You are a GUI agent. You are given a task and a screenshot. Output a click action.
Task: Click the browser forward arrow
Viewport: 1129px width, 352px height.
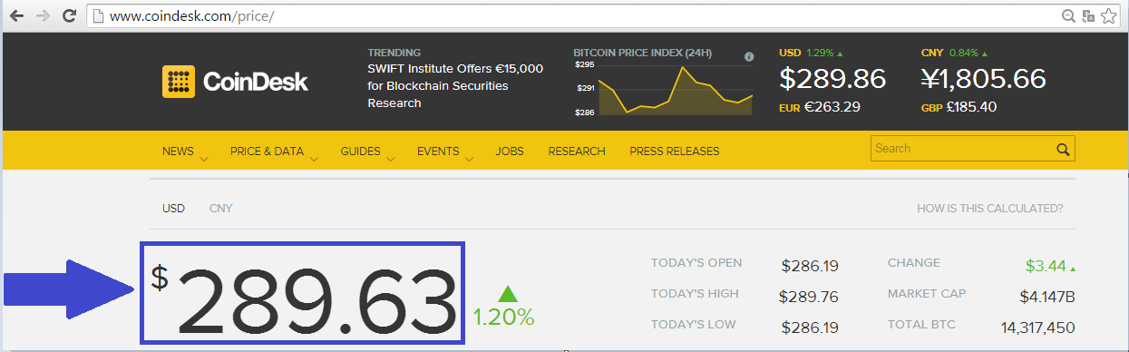point(43,16)
